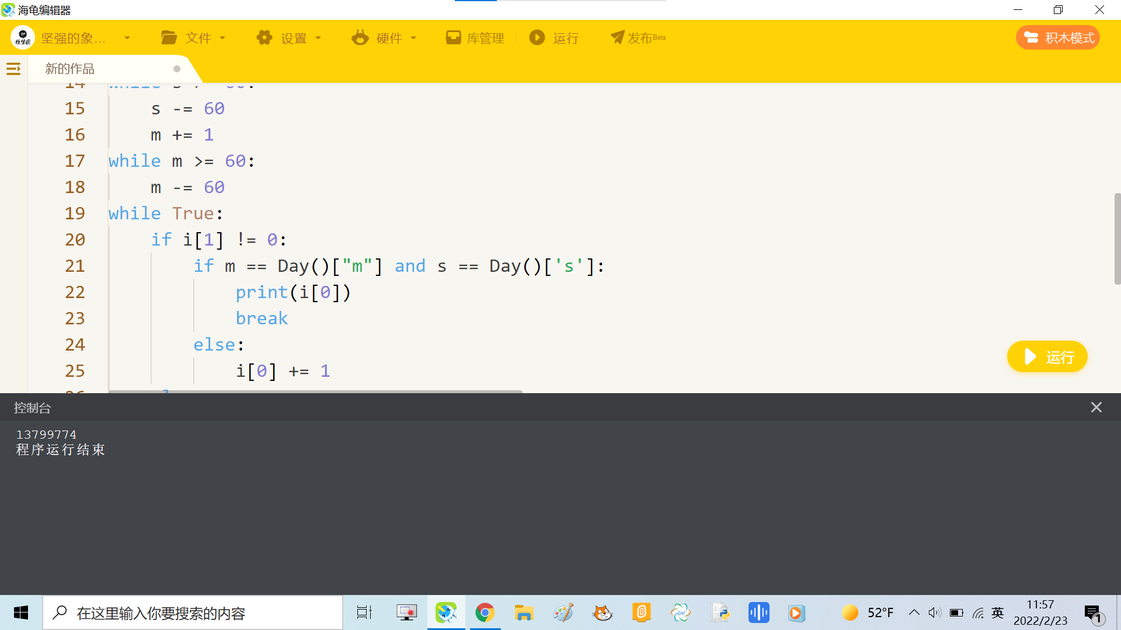Viewport: 1121px width, 630px height.
Task: Click the break statement on line 23
Action: tap(262, 318)
